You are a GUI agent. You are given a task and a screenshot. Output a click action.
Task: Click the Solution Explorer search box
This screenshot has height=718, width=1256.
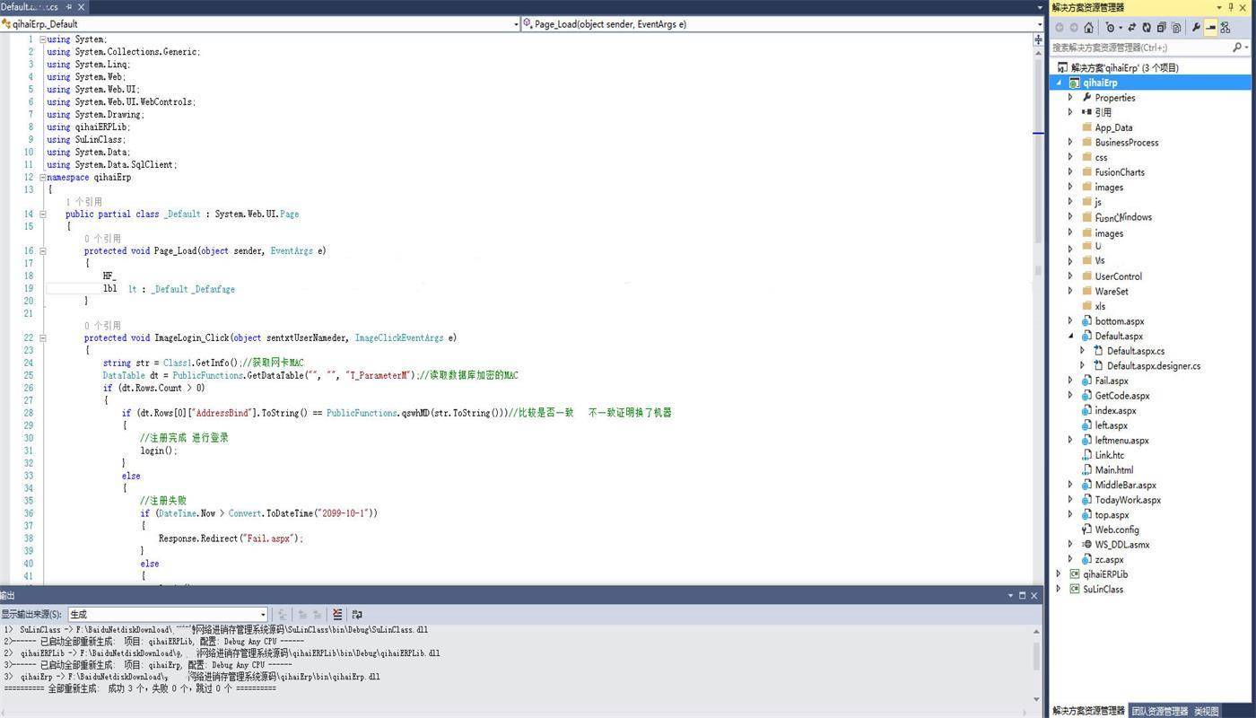point(1139,47)
